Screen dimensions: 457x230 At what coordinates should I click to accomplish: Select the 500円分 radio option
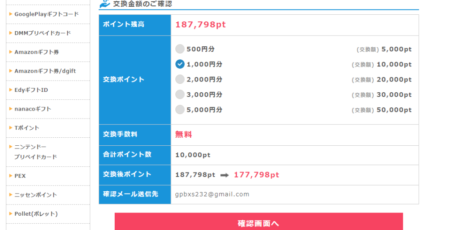click(x=180, y=49)
